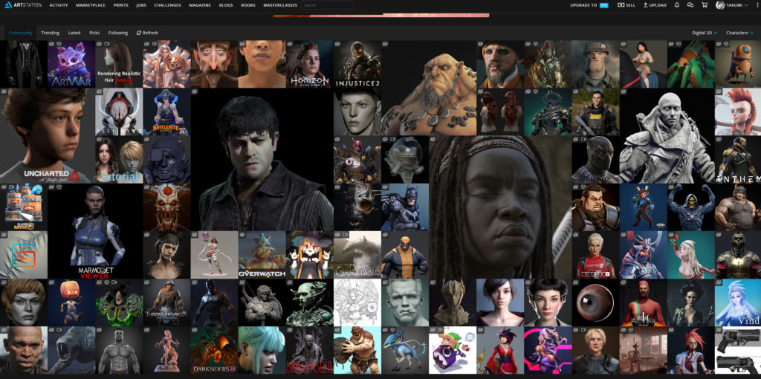Open the Clash Royale thumbnail
The width and height of the screenshot is (761, 379).
click(x=23, y=207)
